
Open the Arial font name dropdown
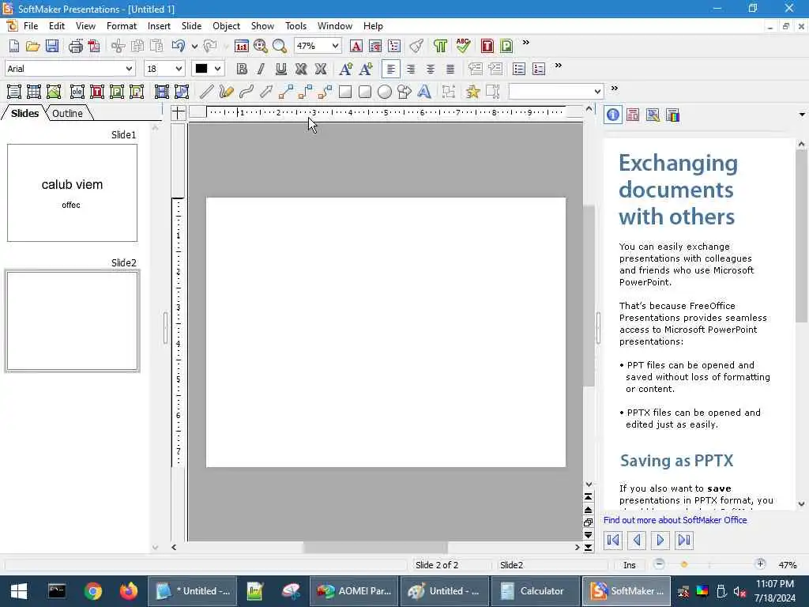point(129,69)
